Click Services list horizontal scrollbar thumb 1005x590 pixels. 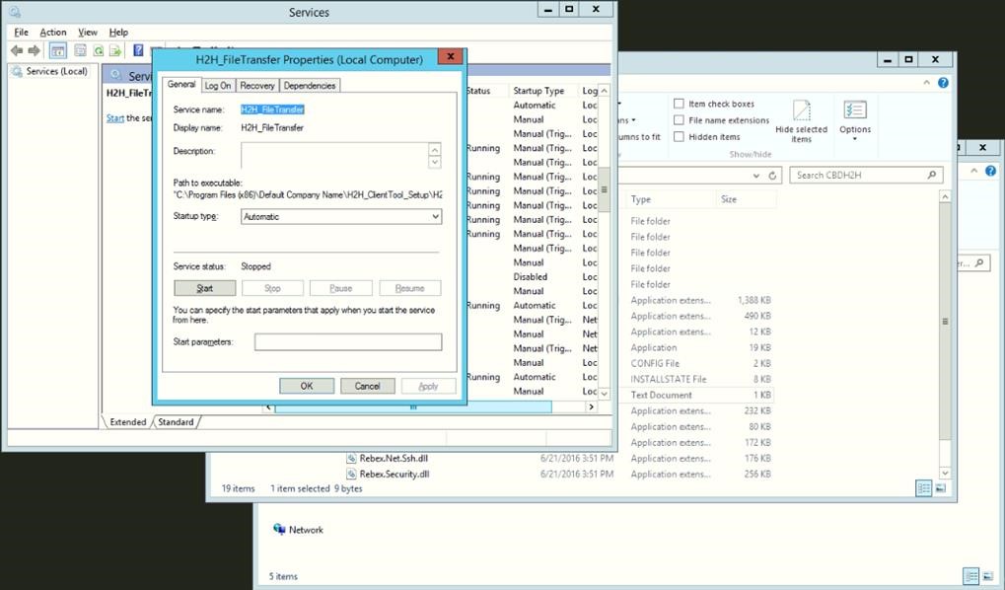point(413,407)
